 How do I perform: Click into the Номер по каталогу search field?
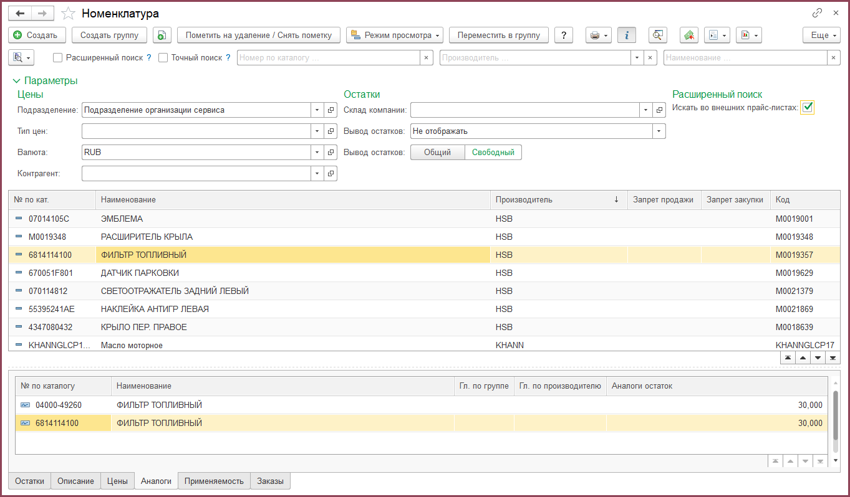coord(329,58)
